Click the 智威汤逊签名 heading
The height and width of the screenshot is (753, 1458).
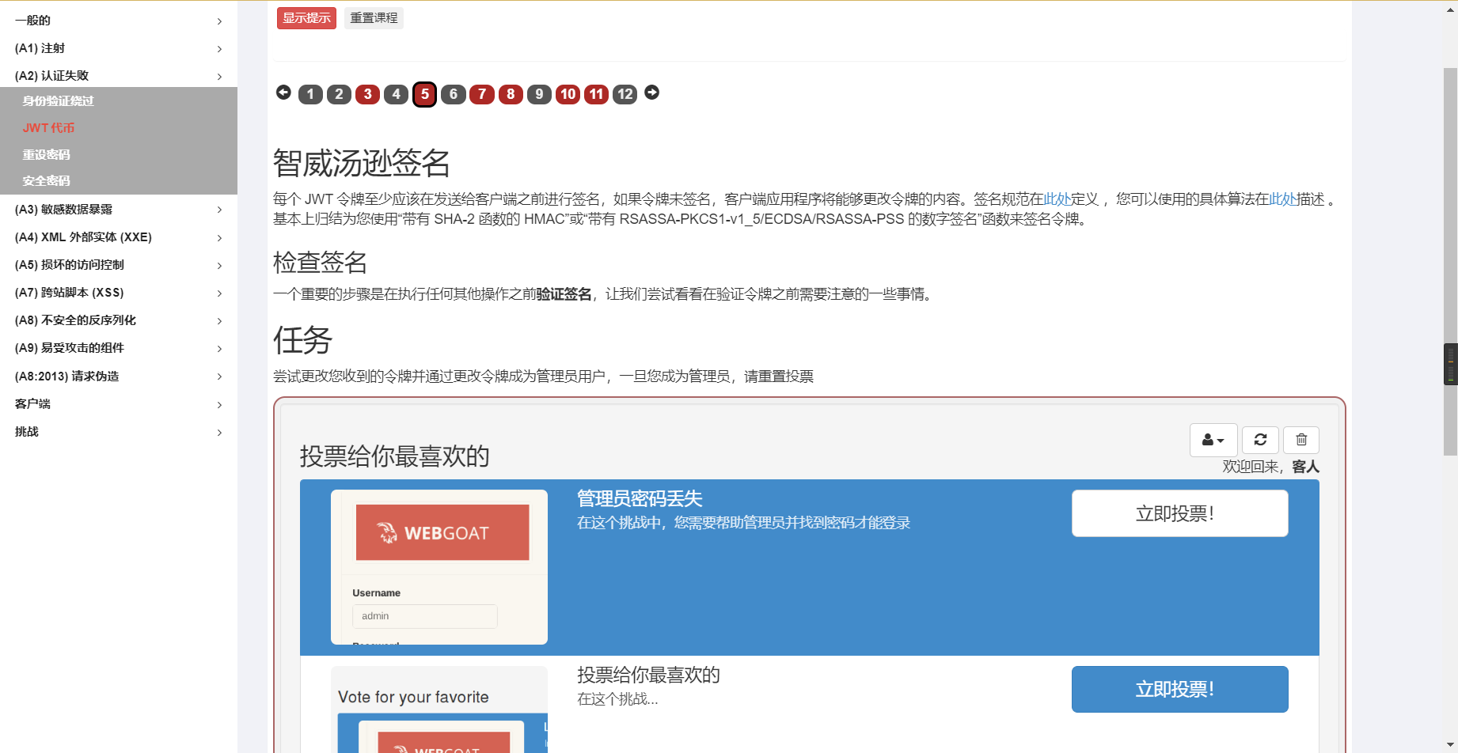(x=362, y=164)
